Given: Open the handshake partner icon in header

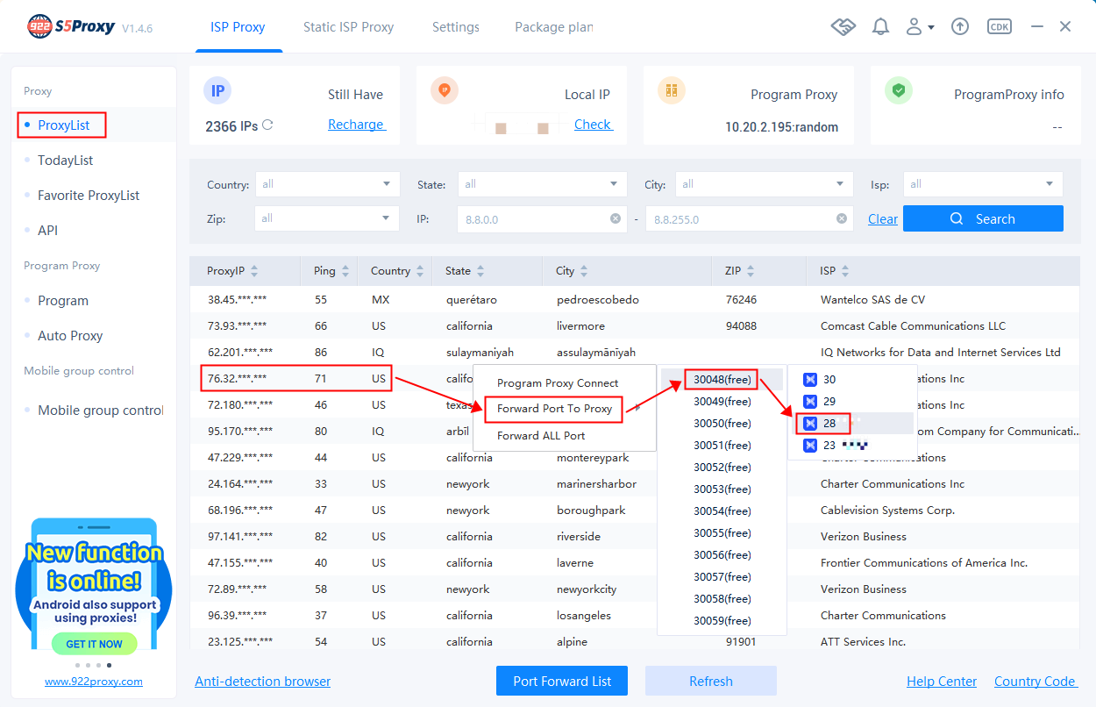Looking at the screenshot, I should point(843,27).
